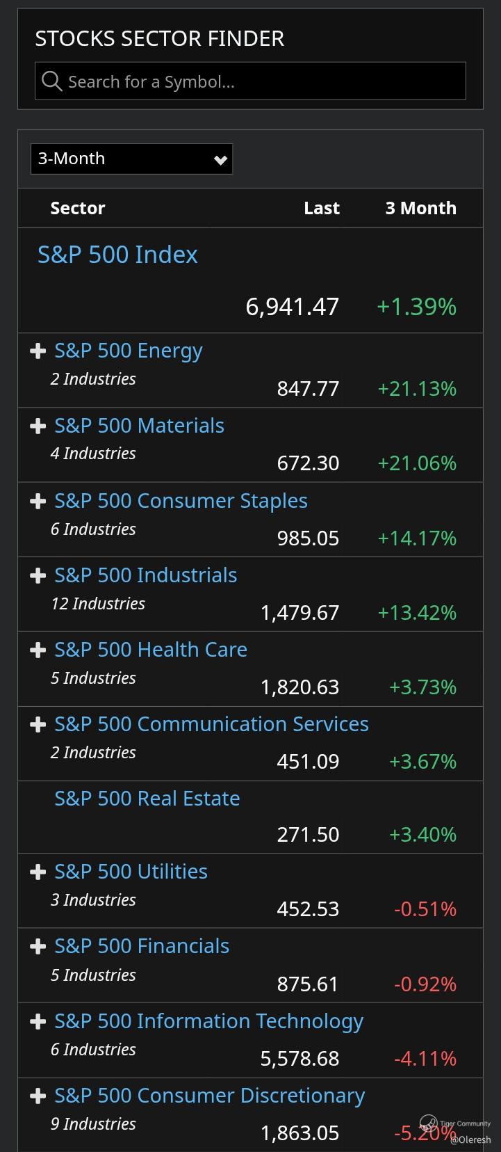Expand Communication Services plus icon
The width and height of the screenshot is (501, 1152).
pyautogui.click(x=38, y=724)
